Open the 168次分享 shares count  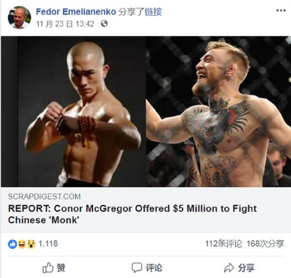(265, 244)
